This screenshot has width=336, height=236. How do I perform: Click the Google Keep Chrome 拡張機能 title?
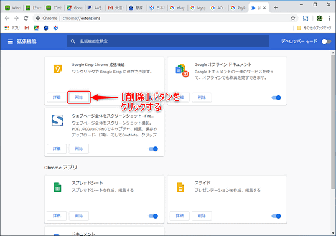[98, 65]
